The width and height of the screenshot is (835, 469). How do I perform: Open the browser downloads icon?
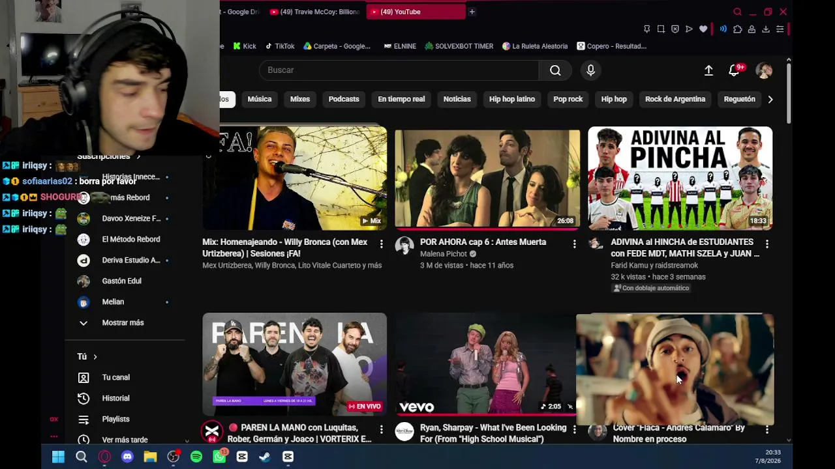pos(766,29)
